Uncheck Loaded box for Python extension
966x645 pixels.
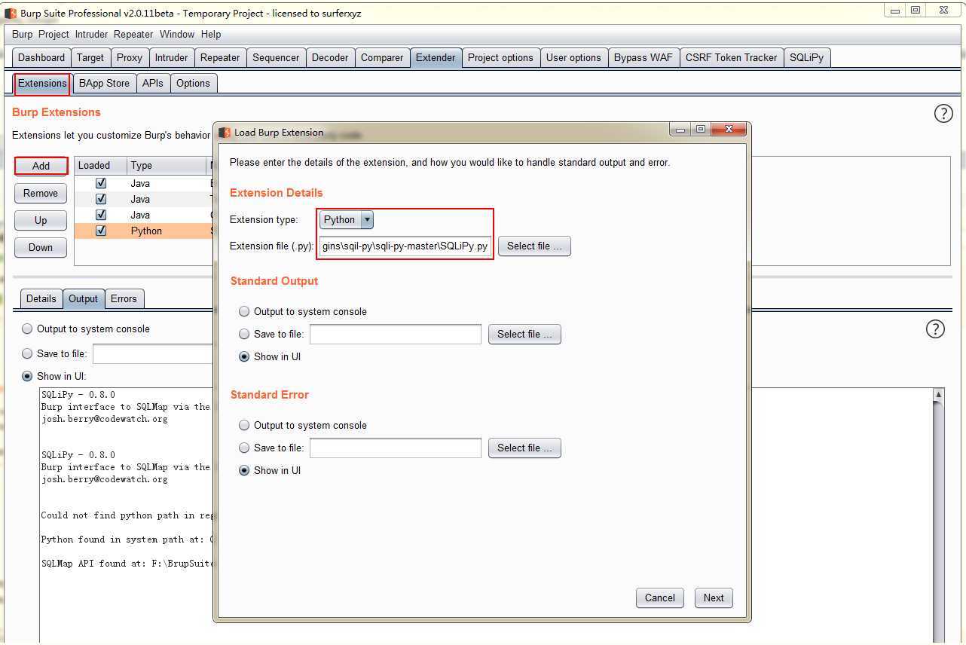tap(101, 231)
